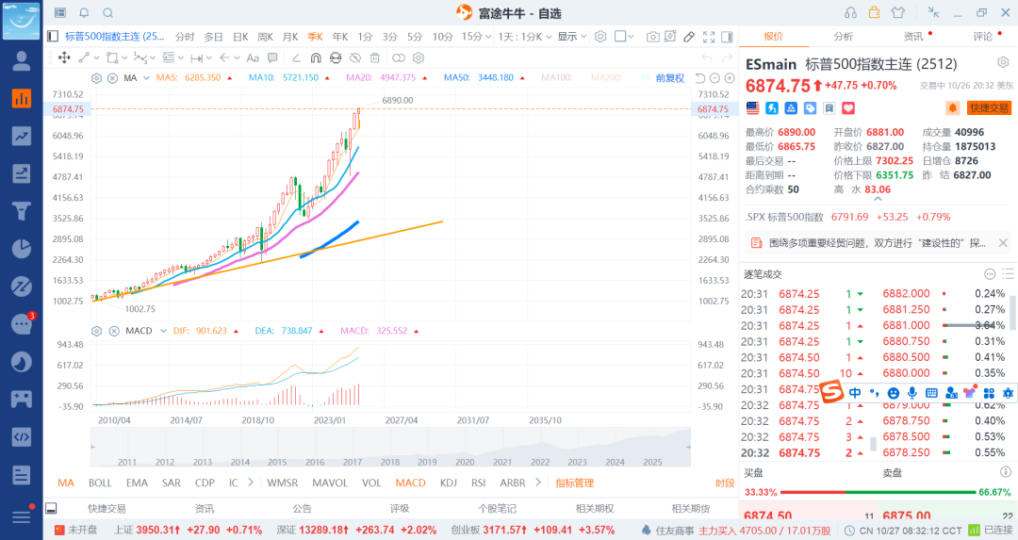Select the text annotation Aa tool
1018x540 pixels.
point(253,57)
